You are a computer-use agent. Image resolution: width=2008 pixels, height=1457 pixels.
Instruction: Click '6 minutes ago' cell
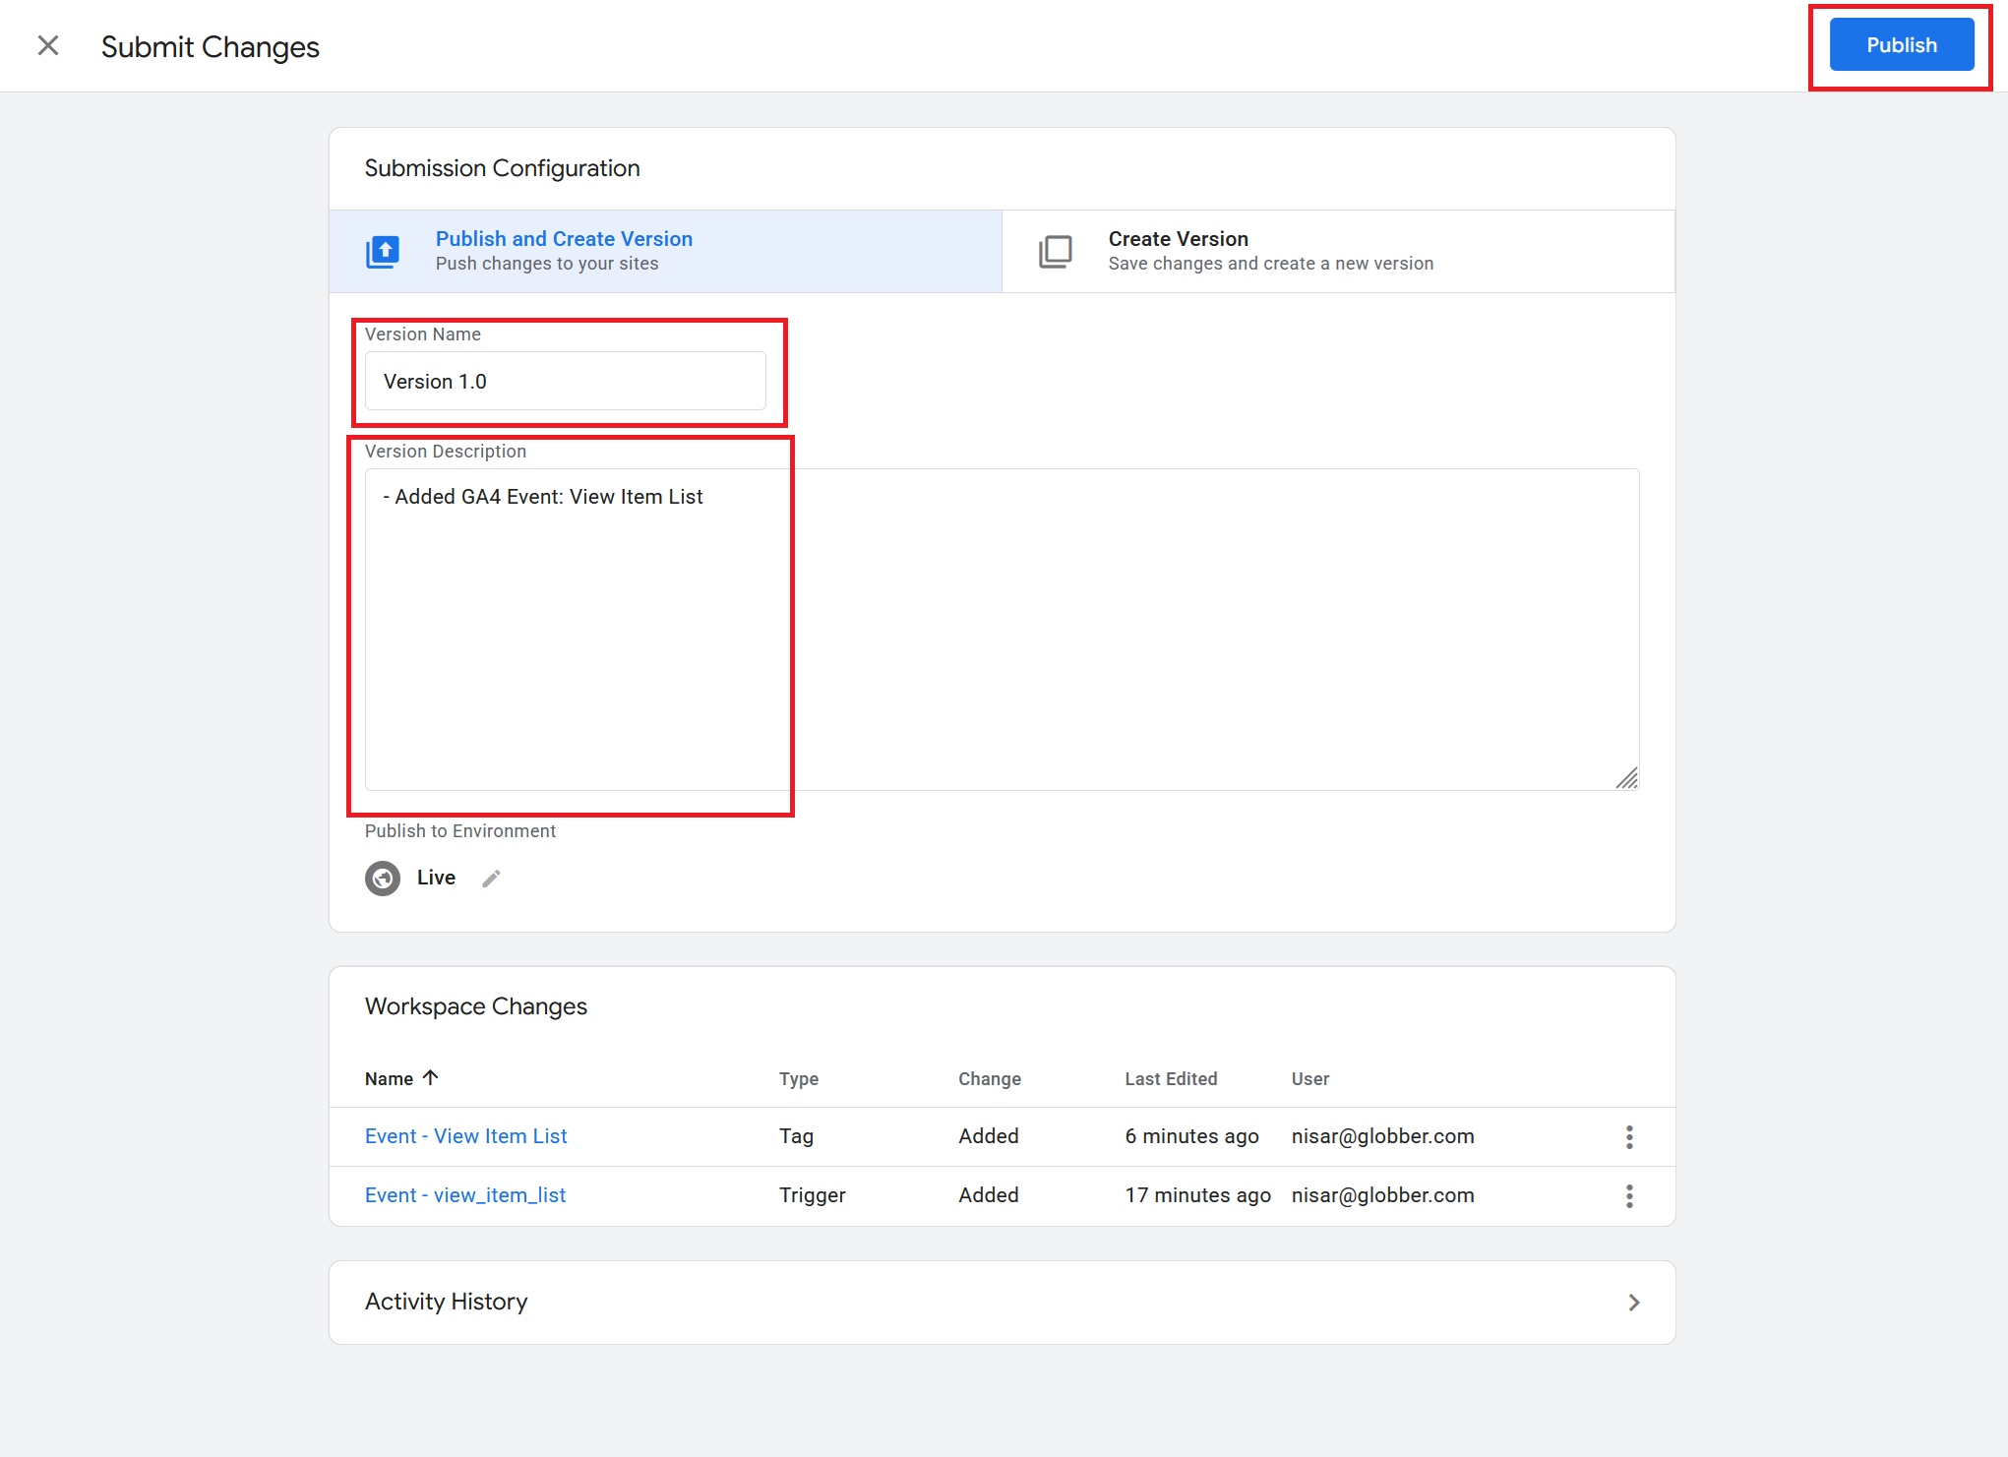1191,1136
